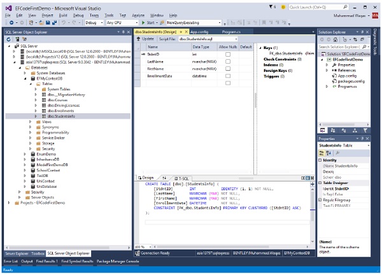Collapse the Identity section in Properties
Viewport: 382px width, 275px height.
(320, 160)
